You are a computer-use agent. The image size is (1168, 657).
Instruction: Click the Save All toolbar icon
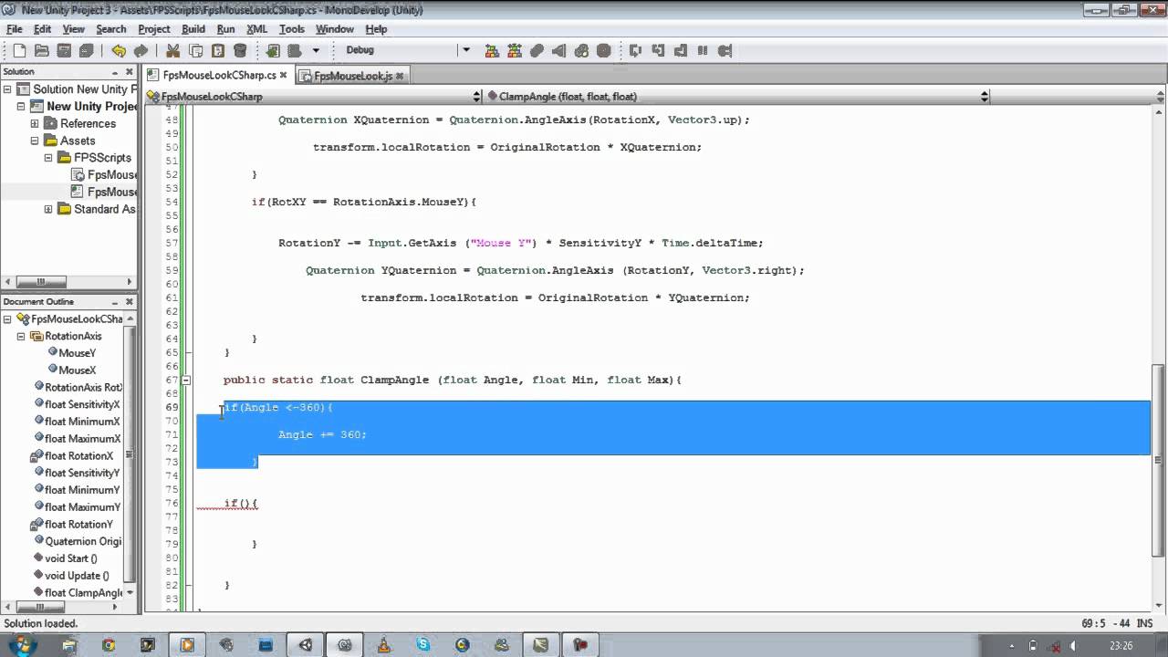tap(87, 51)
